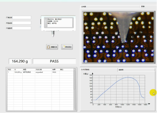Click the test method description text box
Image resolution: width=157 pixels, height=113 pixels.
[60, 23]
